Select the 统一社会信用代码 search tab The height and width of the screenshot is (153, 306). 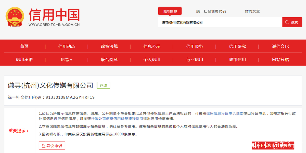click(x=211, y=11)
